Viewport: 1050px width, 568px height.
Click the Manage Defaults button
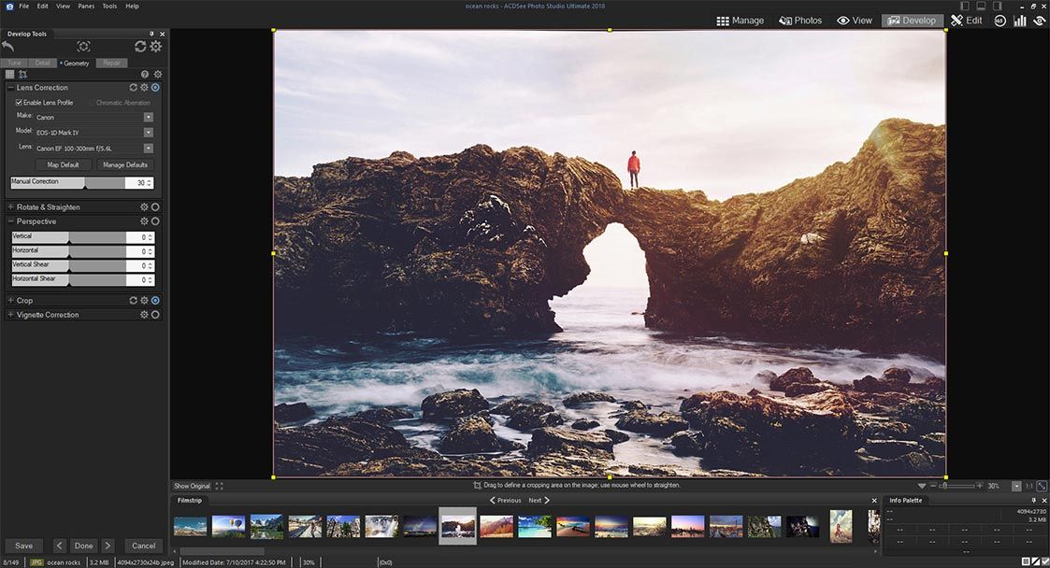click(124, 163)
